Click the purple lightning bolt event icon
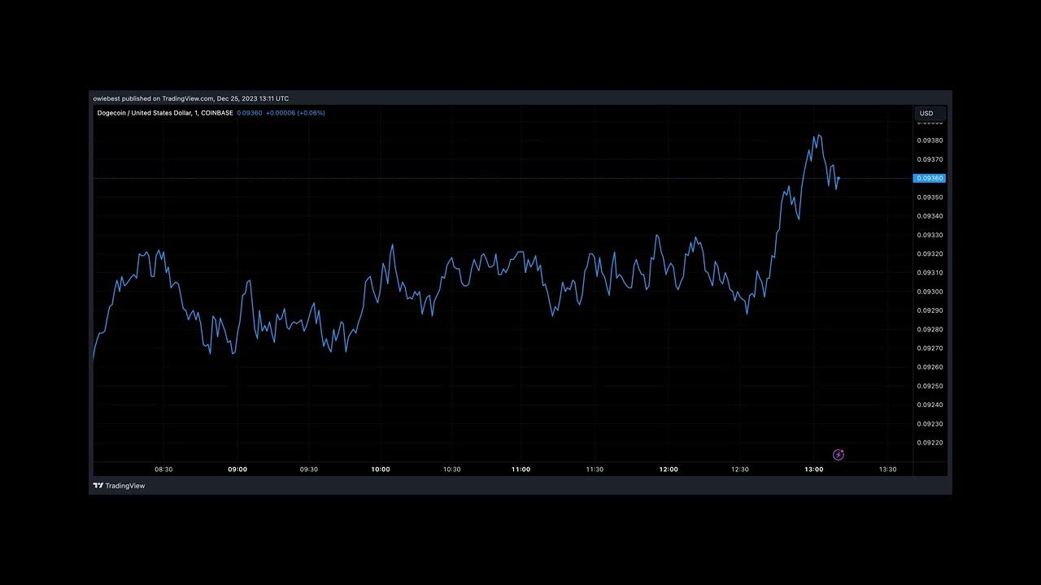 [x=838, y=455]
